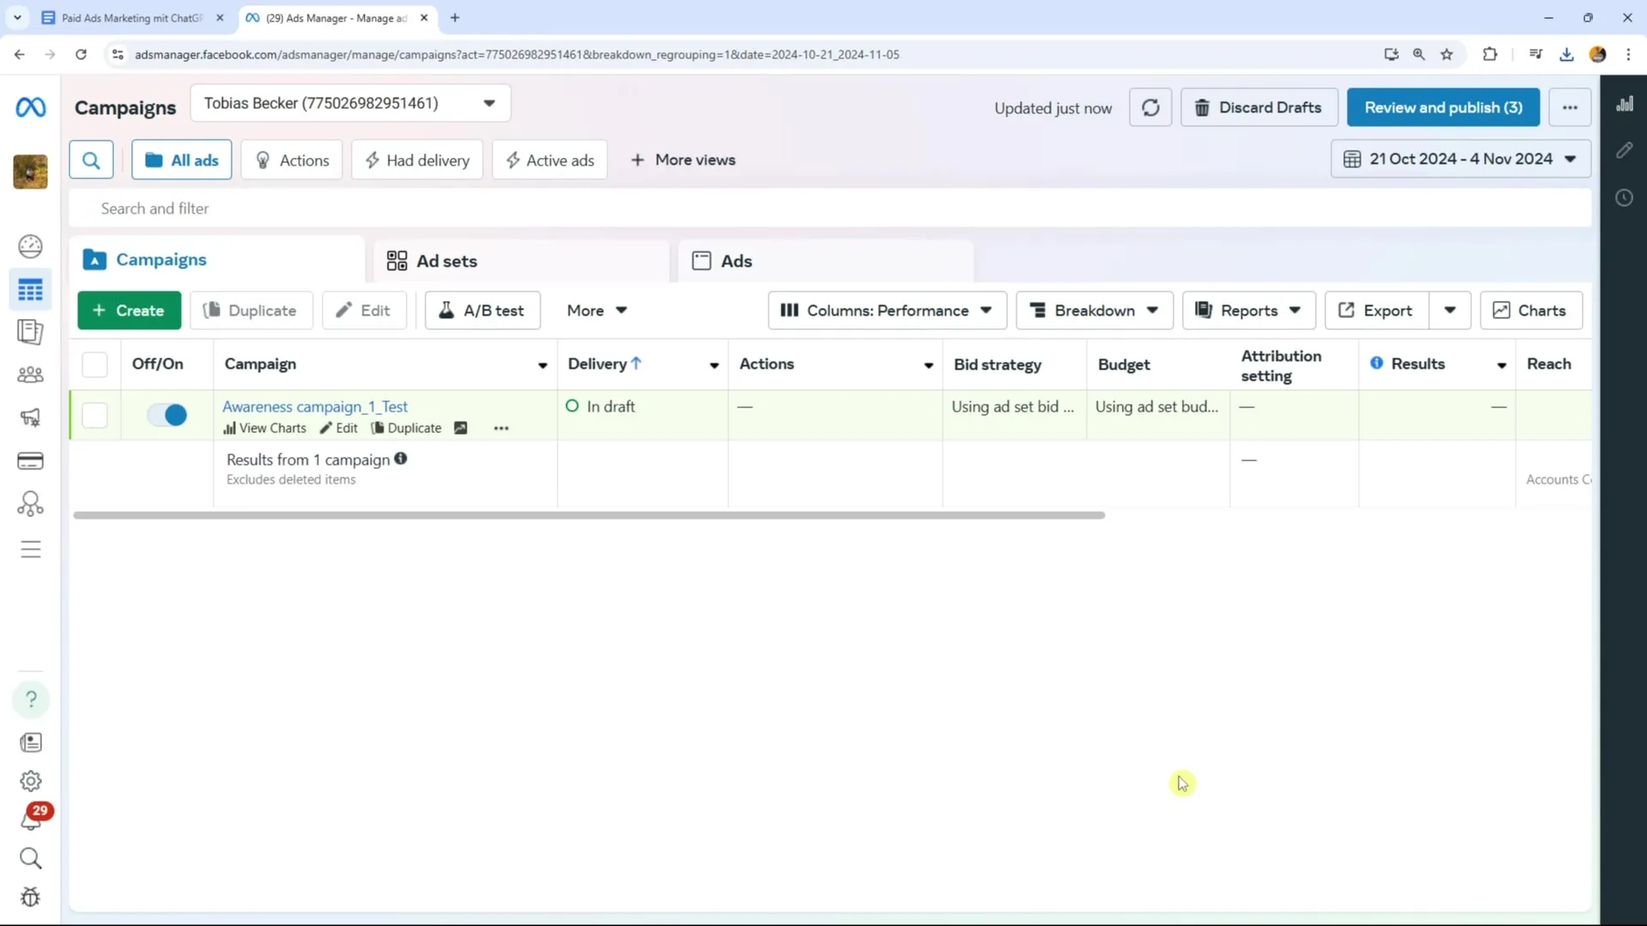Click the Export button
The image size is (1647, 926).
pos(1376,310)
